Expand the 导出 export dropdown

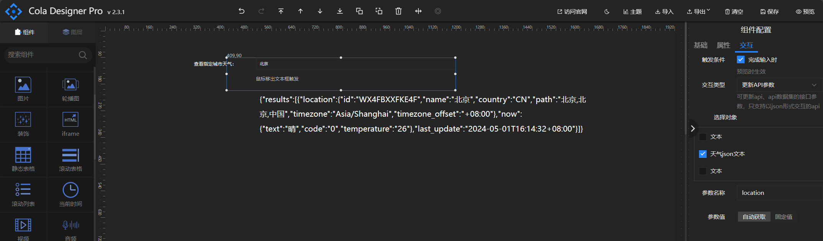698,12
